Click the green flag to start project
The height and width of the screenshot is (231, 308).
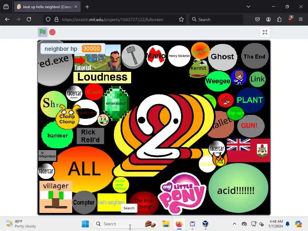tap(43, 32)
